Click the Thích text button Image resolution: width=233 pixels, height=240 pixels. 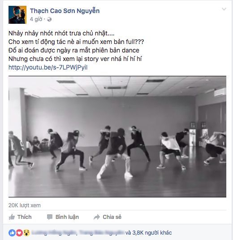pos(25,217)
